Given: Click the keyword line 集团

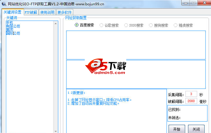Looking at the screenshot, I should pos(9,30).
